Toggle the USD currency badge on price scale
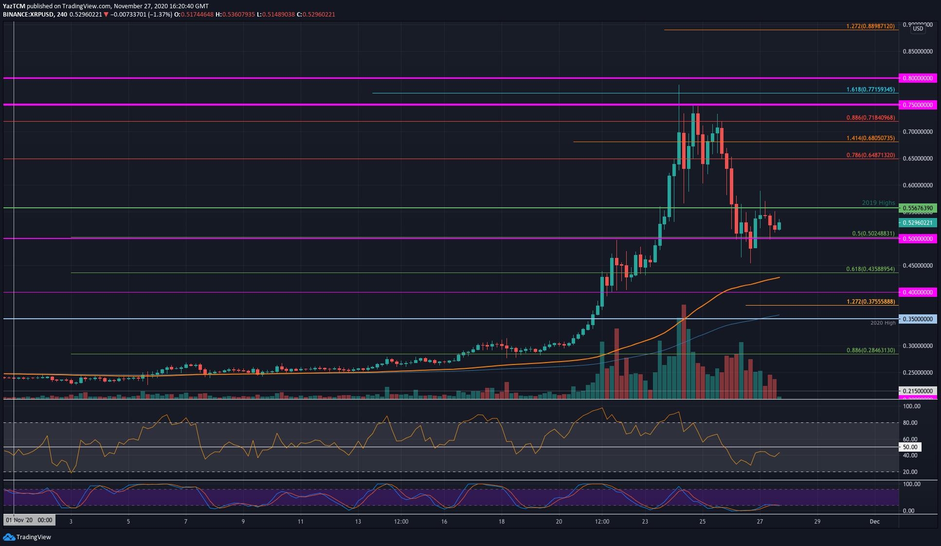Viewport: 941px width, 546px height. 918,29
